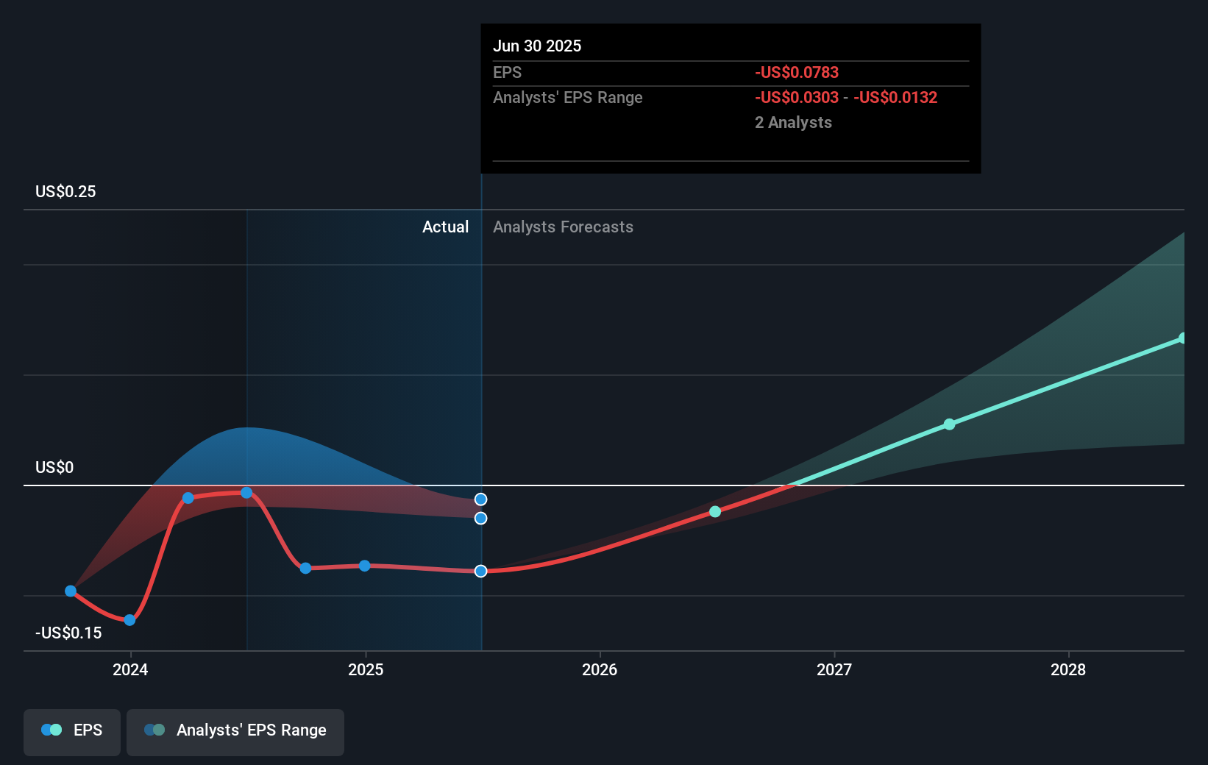
Task: Click the EPS data point at early 2025
Action: (x=364, y=566)
